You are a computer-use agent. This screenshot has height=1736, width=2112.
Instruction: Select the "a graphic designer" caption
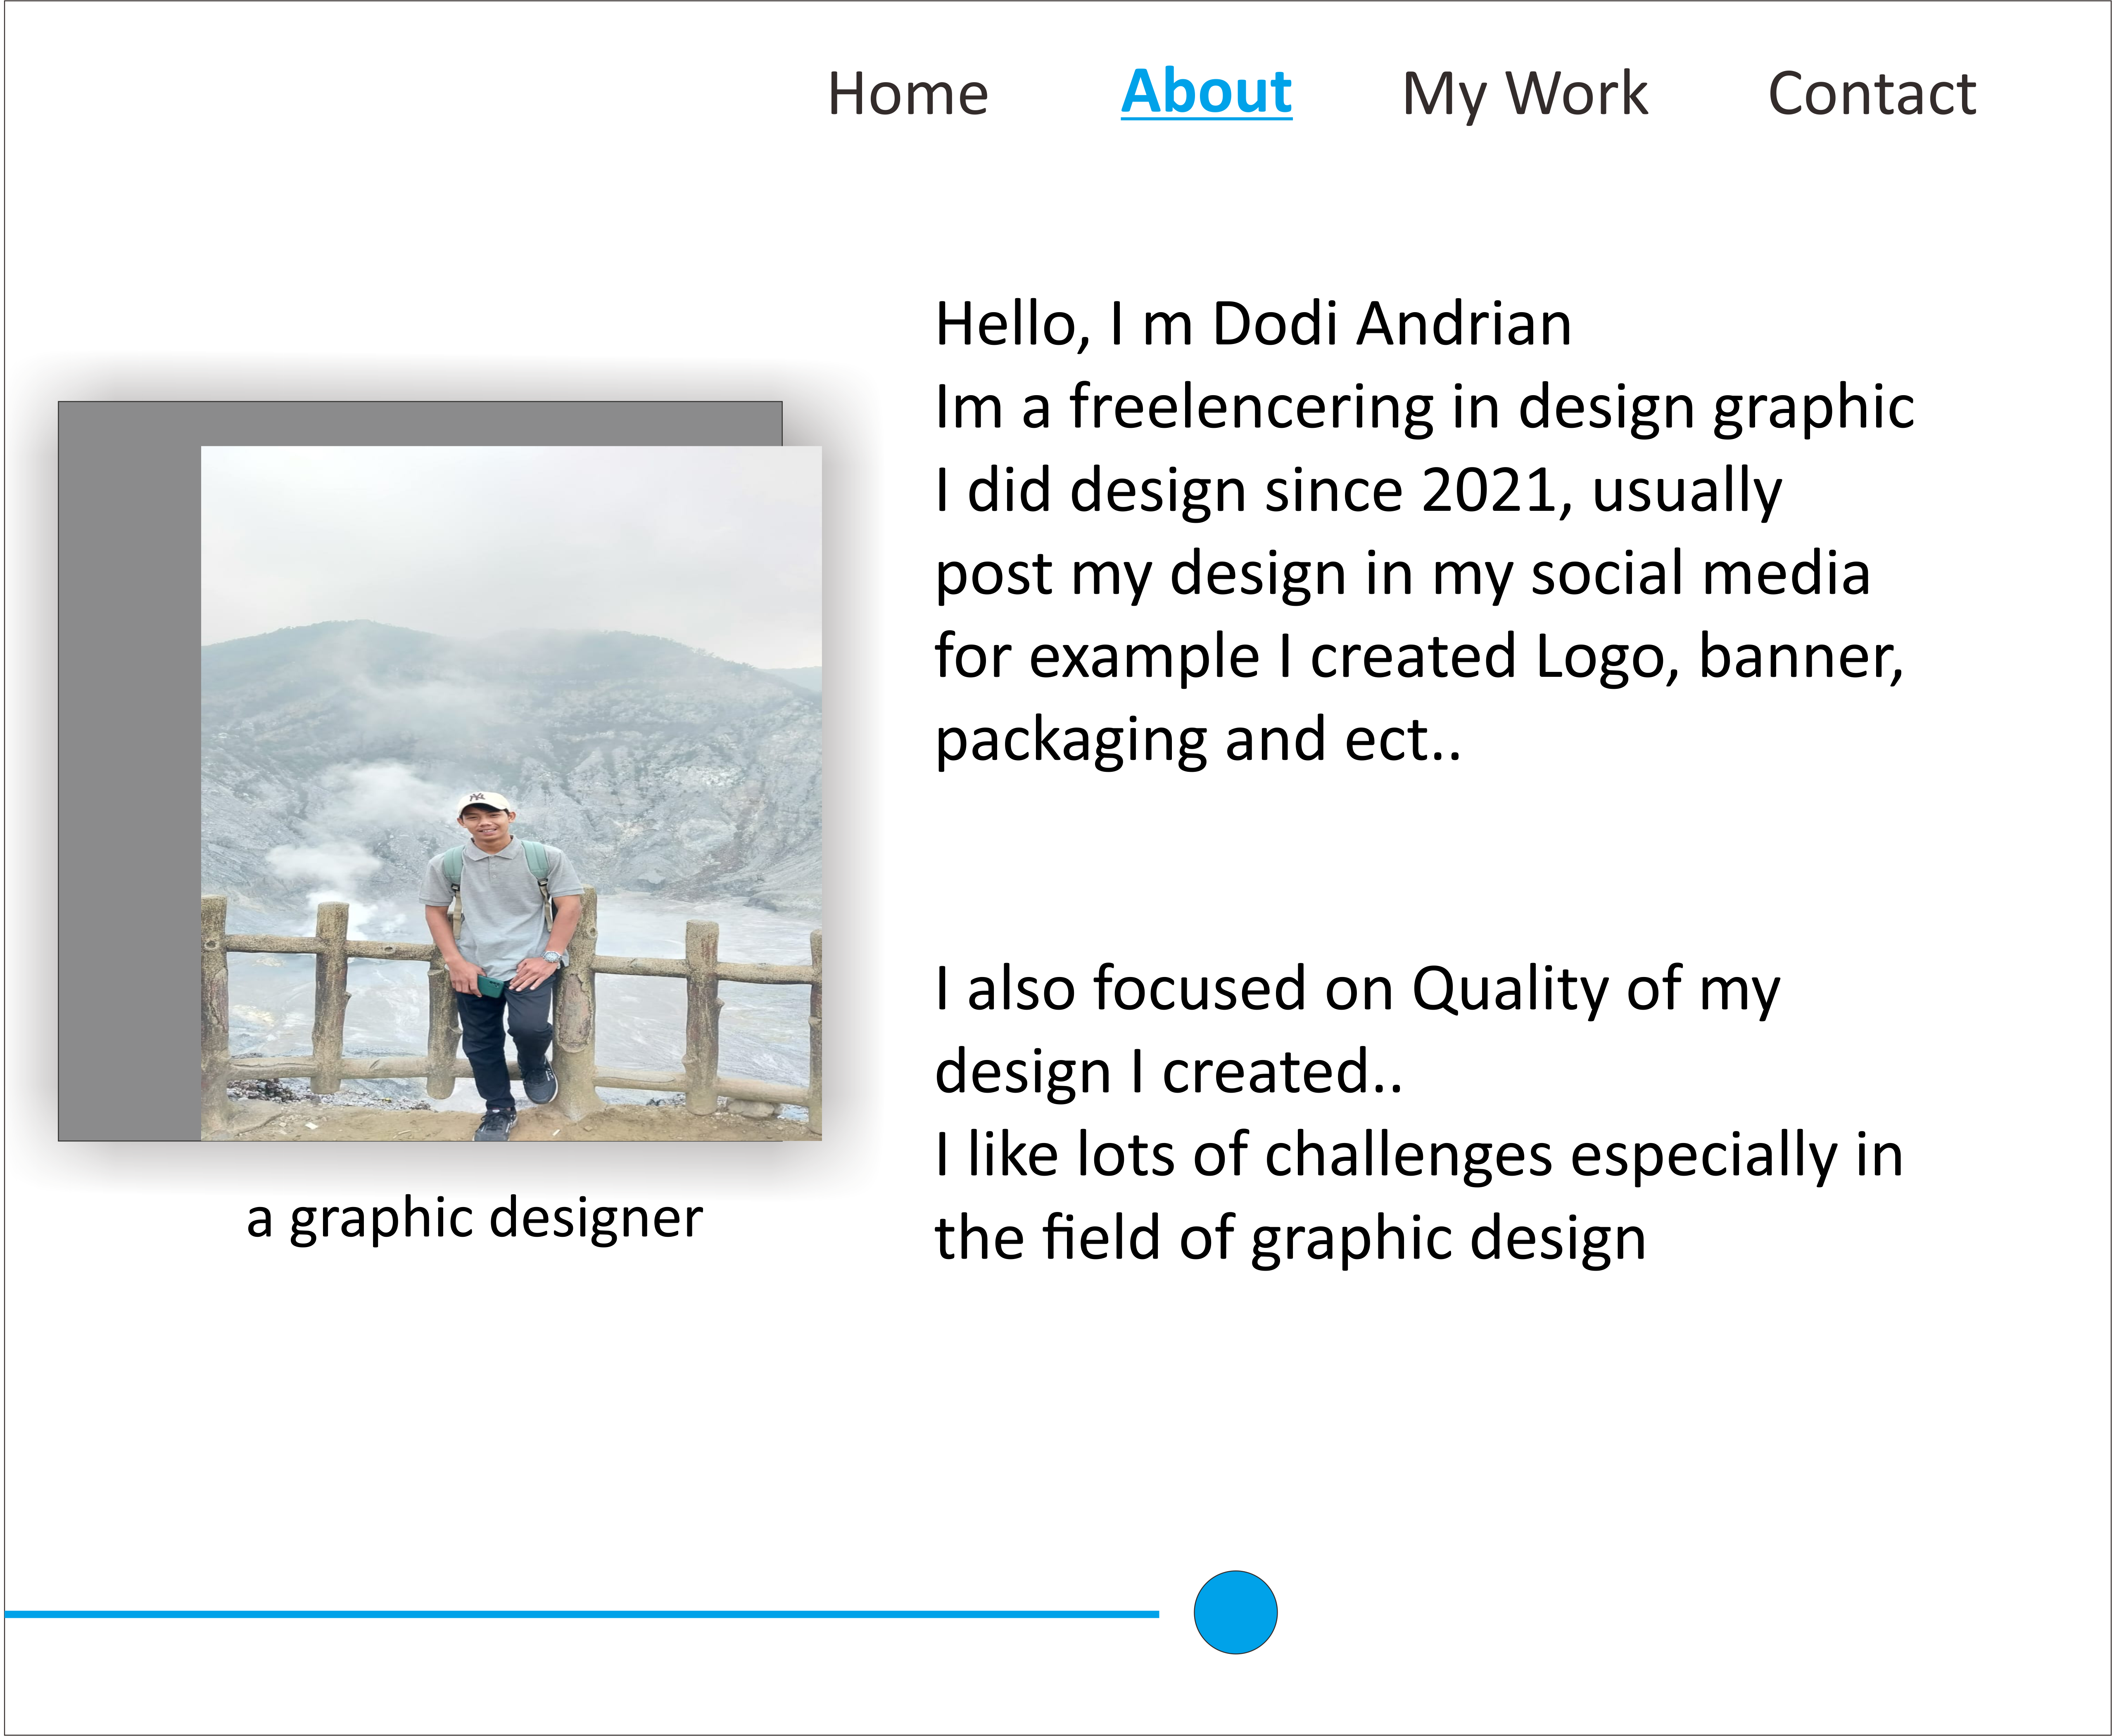[x=474, y=1218]
